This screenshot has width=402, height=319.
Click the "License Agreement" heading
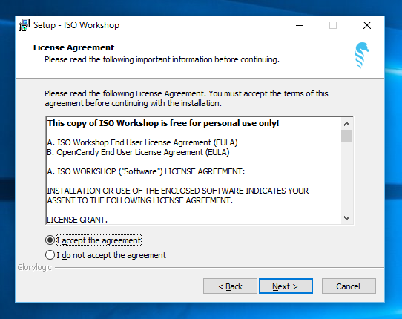pos(74,47)
